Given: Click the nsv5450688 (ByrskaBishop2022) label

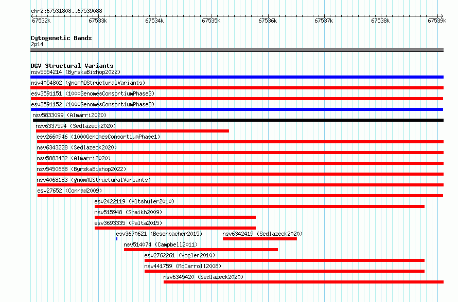Looking at the screenshot, I should pos(81,169).
